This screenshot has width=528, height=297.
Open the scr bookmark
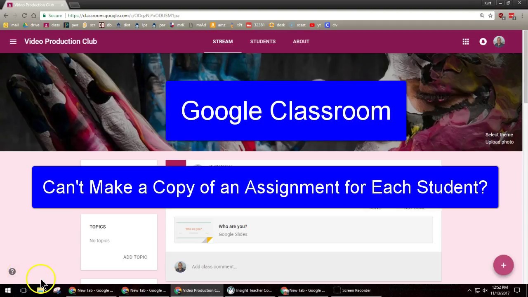point(89,25)
